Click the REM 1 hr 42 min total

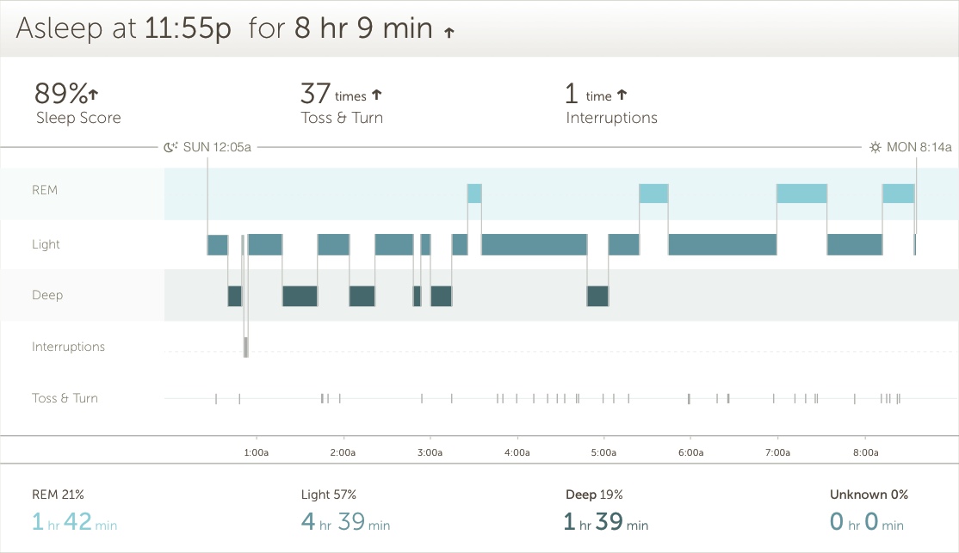pyautogui.click(x=74, y=521)
